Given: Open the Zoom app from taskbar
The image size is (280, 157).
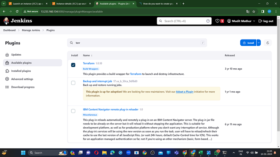Looking at the screenshot, I should coord(128,153).
